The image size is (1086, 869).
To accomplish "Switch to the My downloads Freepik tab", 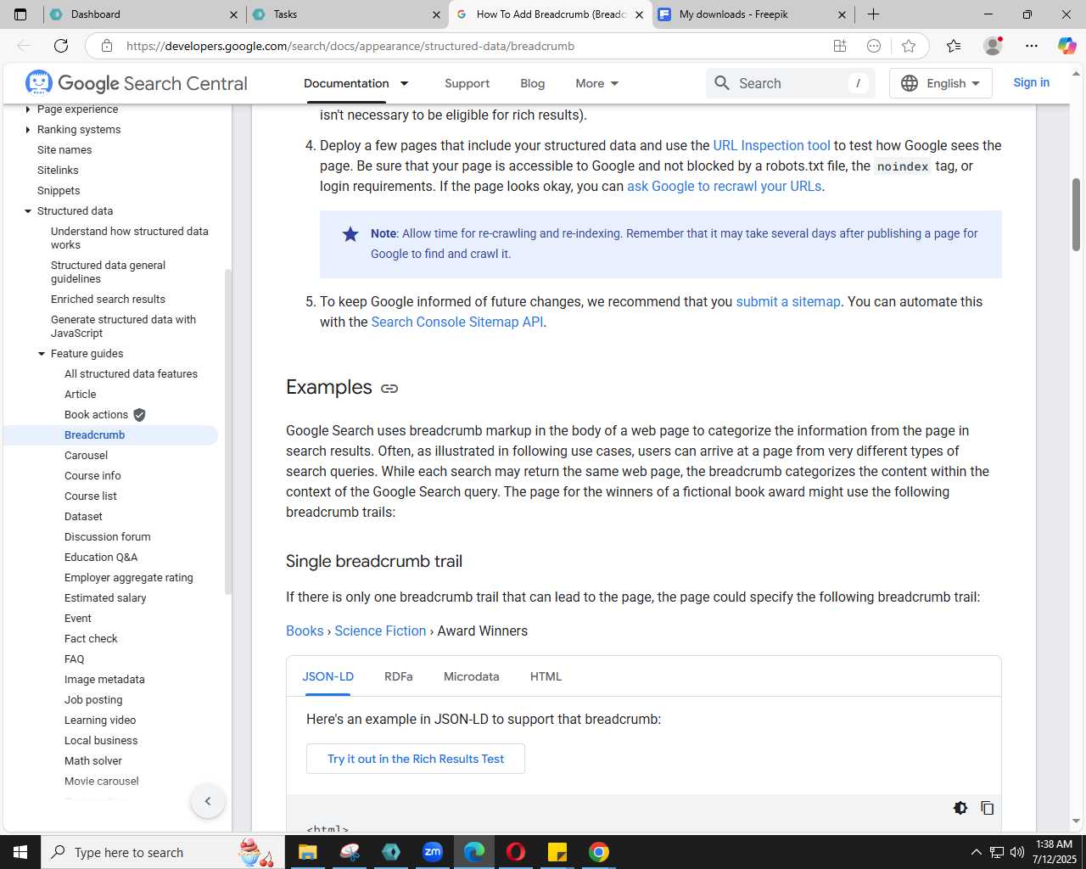I will click(752, 14).
